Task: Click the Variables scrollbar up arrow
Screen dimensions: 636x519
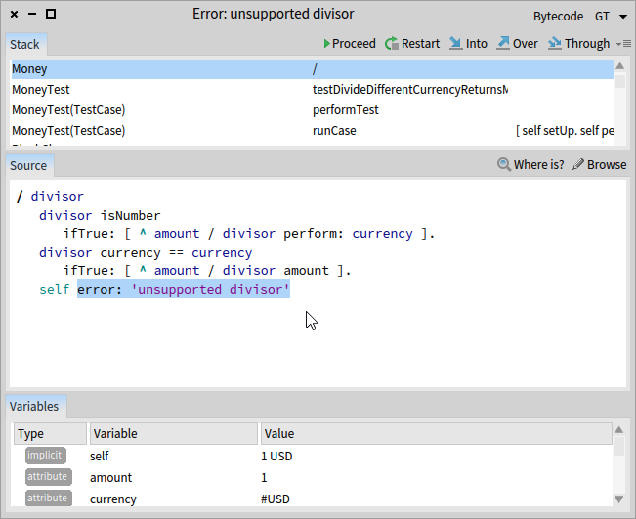Action: click(619, 430)
